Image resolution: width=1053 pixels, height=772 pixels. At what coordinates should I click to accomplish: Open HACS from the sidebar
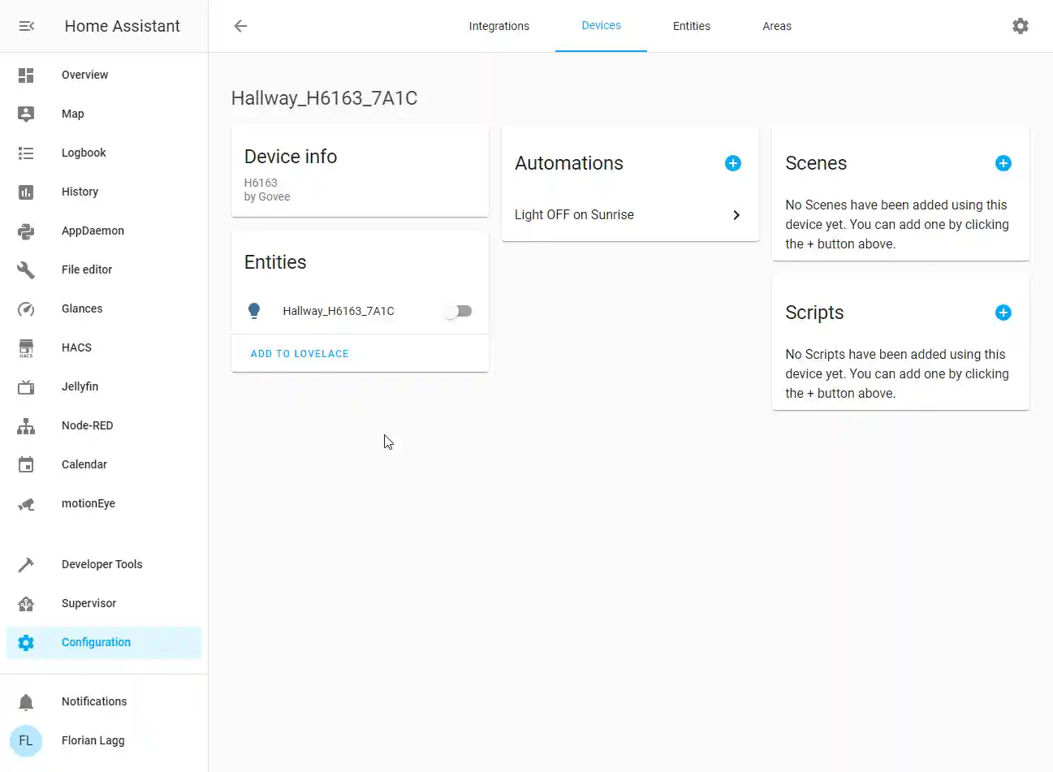(76, 347)
